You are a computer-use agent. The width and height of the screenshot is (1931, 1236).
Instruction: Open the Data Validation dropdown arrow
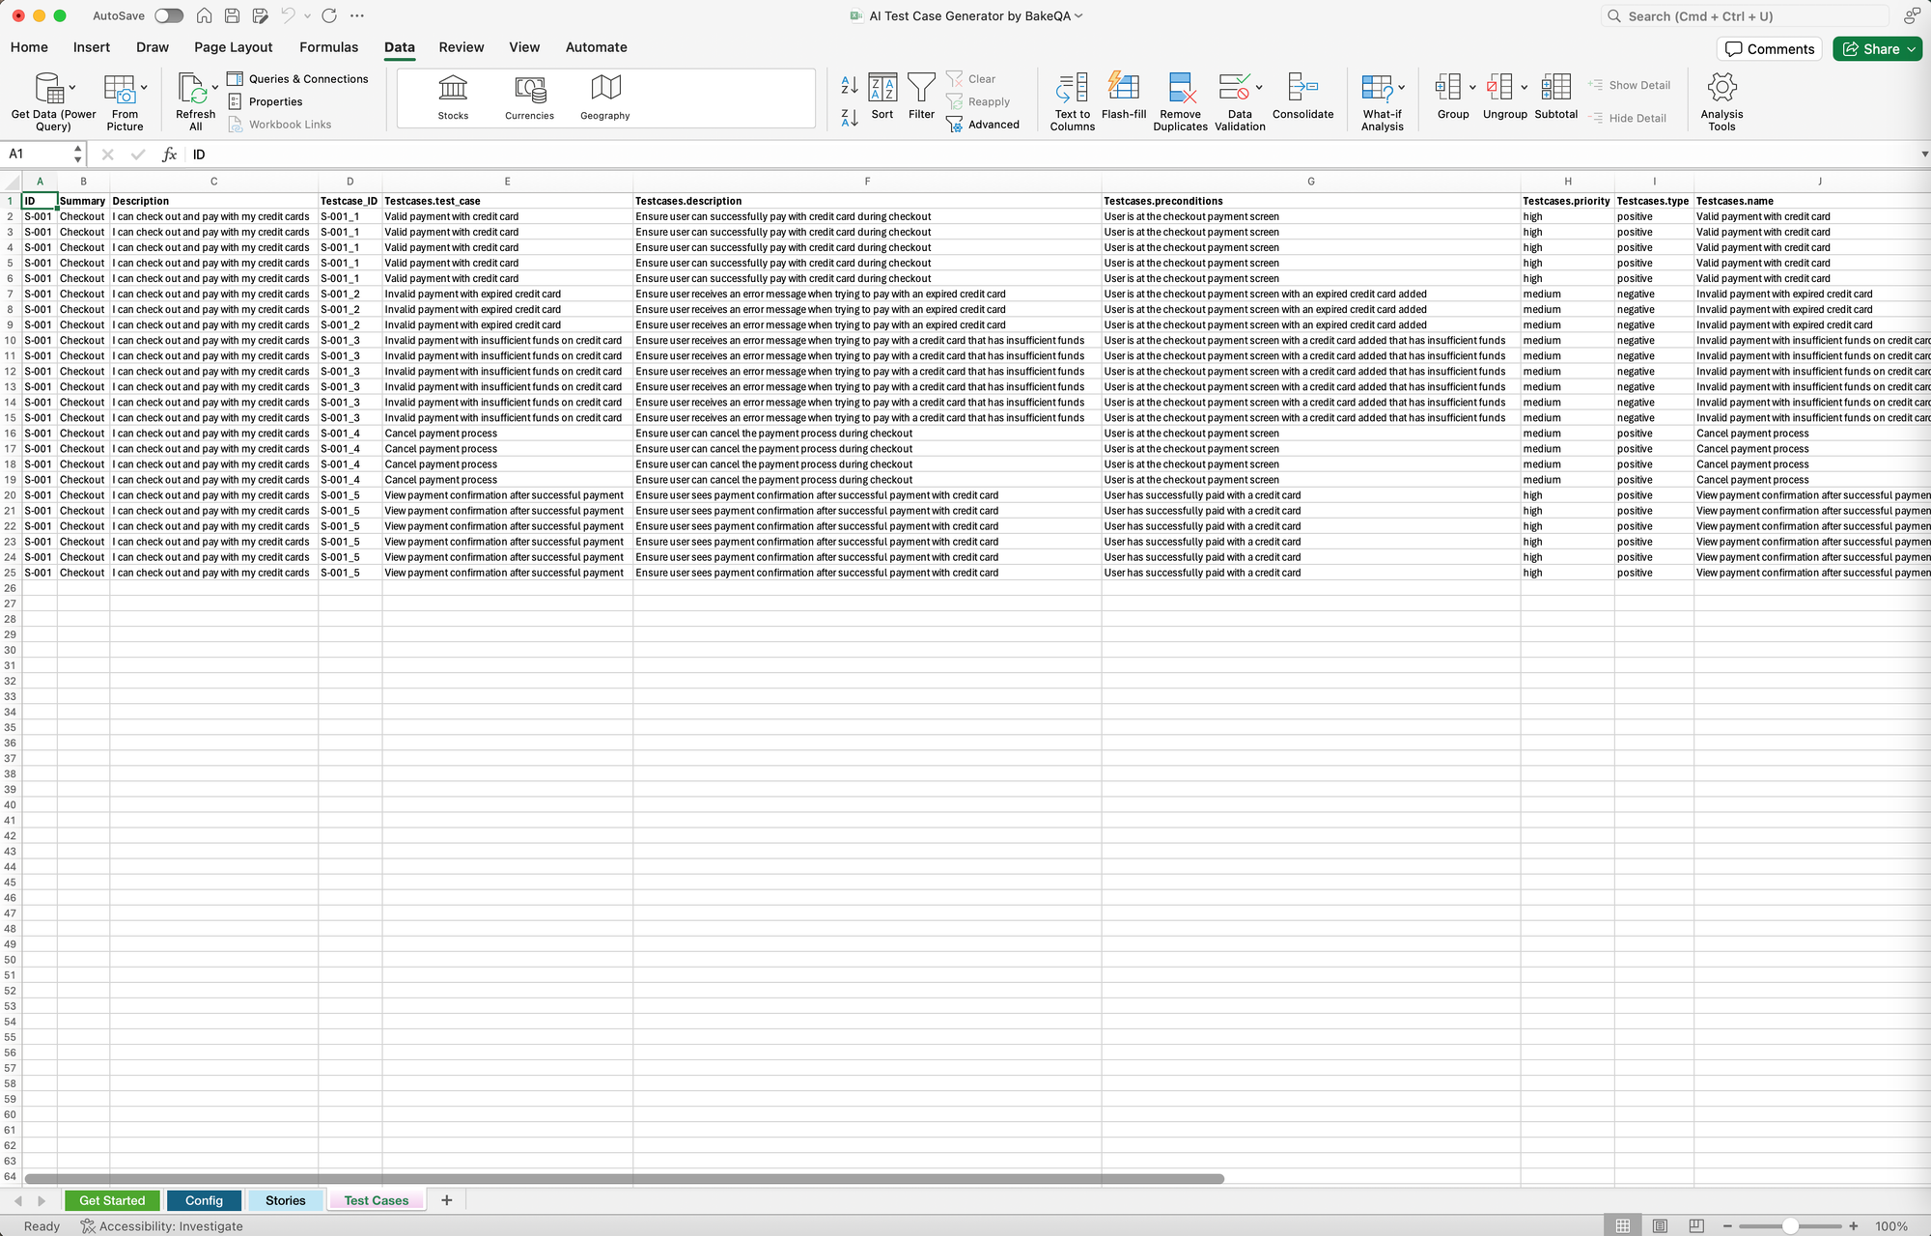1259,88
